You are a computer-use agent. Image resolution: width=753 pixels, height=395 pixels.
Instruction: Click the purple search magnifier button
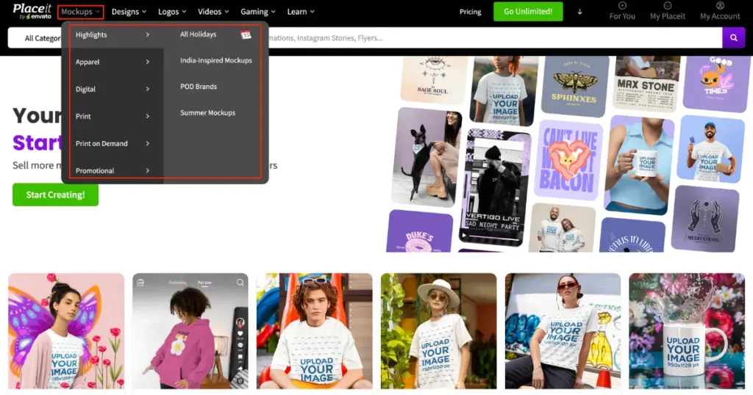733,38
